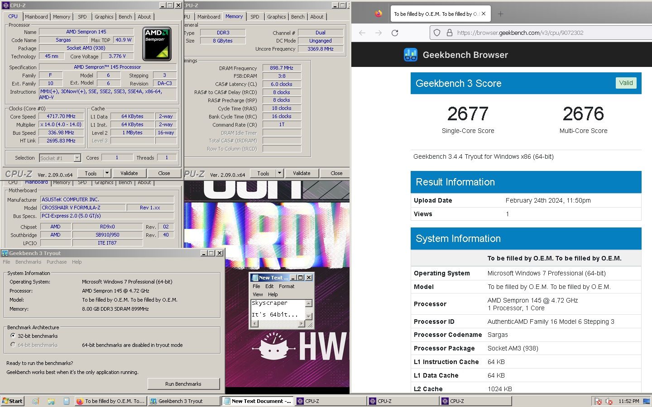Viewport: 652px width, 407px height.
Task: Click the Notepad title bar icon
Action: [x=255, y=278]
